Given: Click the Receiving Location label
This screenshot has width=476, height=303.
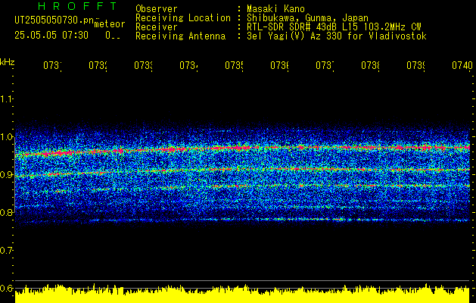Looking at the screenshot, I should (183, 18).
